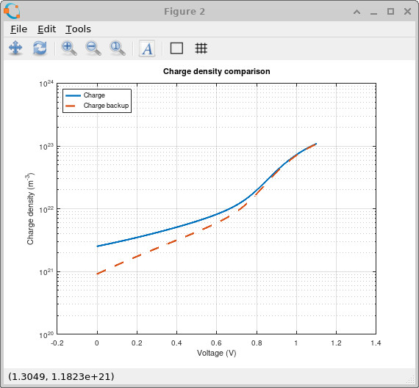Click the Octave logo in title bar
The height and width of the screenshot is (388, 419).
(12, 11)
